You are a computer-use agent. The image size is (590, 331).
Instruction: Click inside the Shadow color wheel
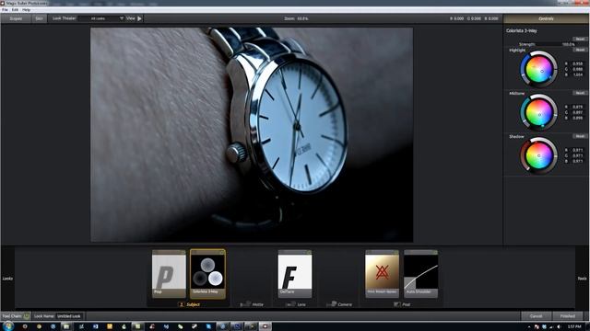538,155
